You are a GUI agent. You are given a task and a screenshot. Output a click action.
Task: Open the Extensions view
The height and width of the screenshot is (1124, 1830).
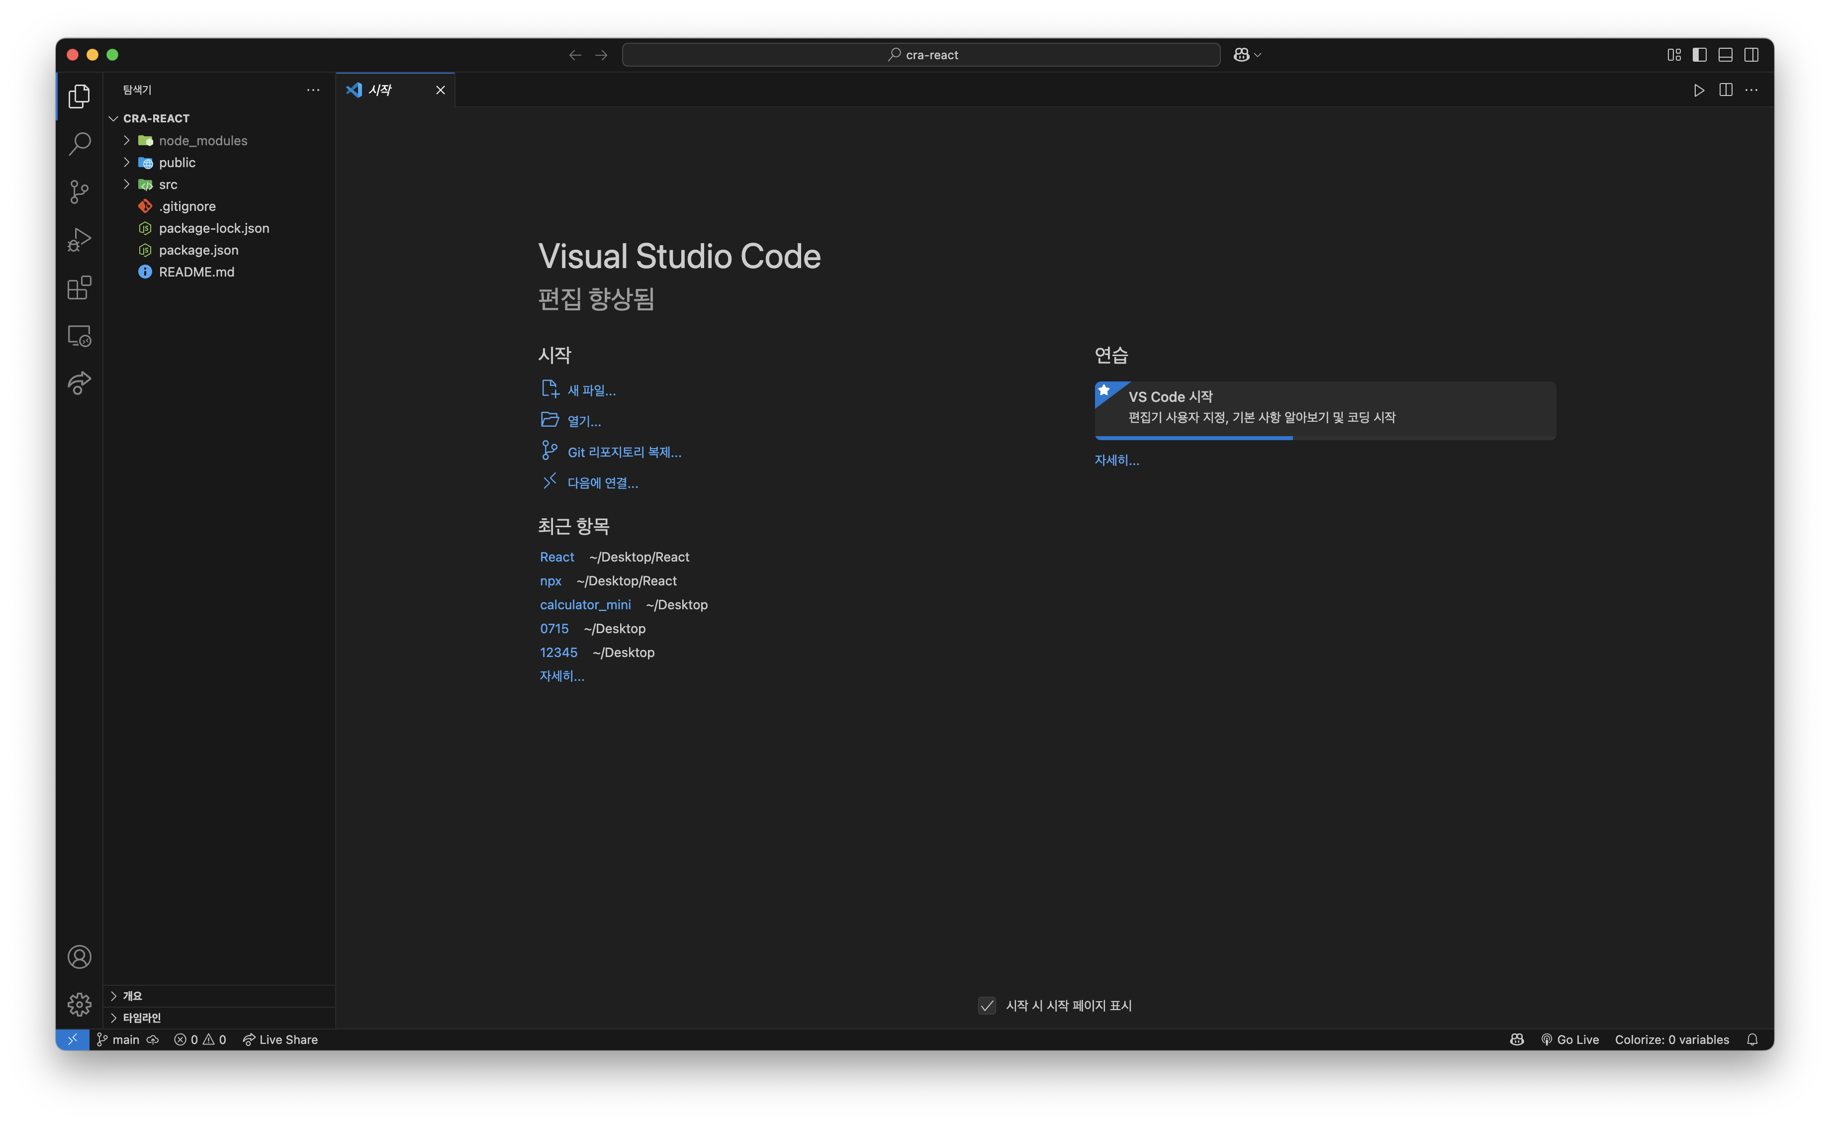pyautogui.click(x=80, y=287)
